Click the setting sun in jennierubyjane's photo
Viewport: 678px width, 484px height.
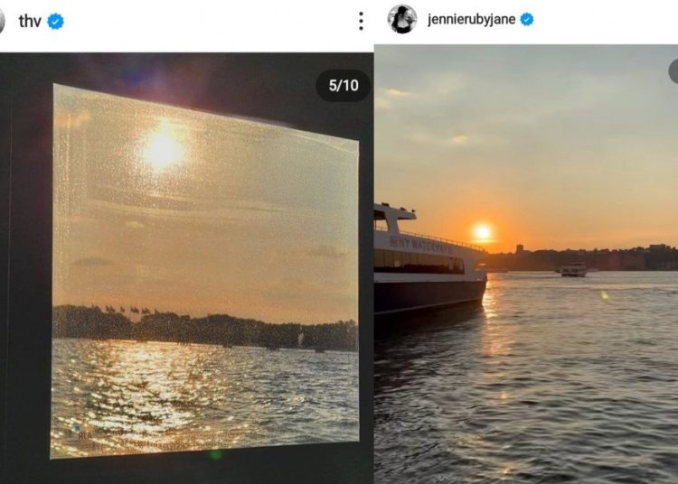coord(483,232)
